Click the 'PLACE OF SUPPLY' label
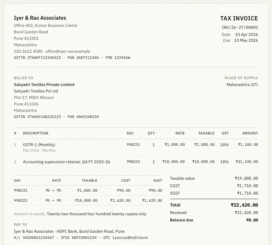This screenshot has height=245, width=272. click(241, 78)
